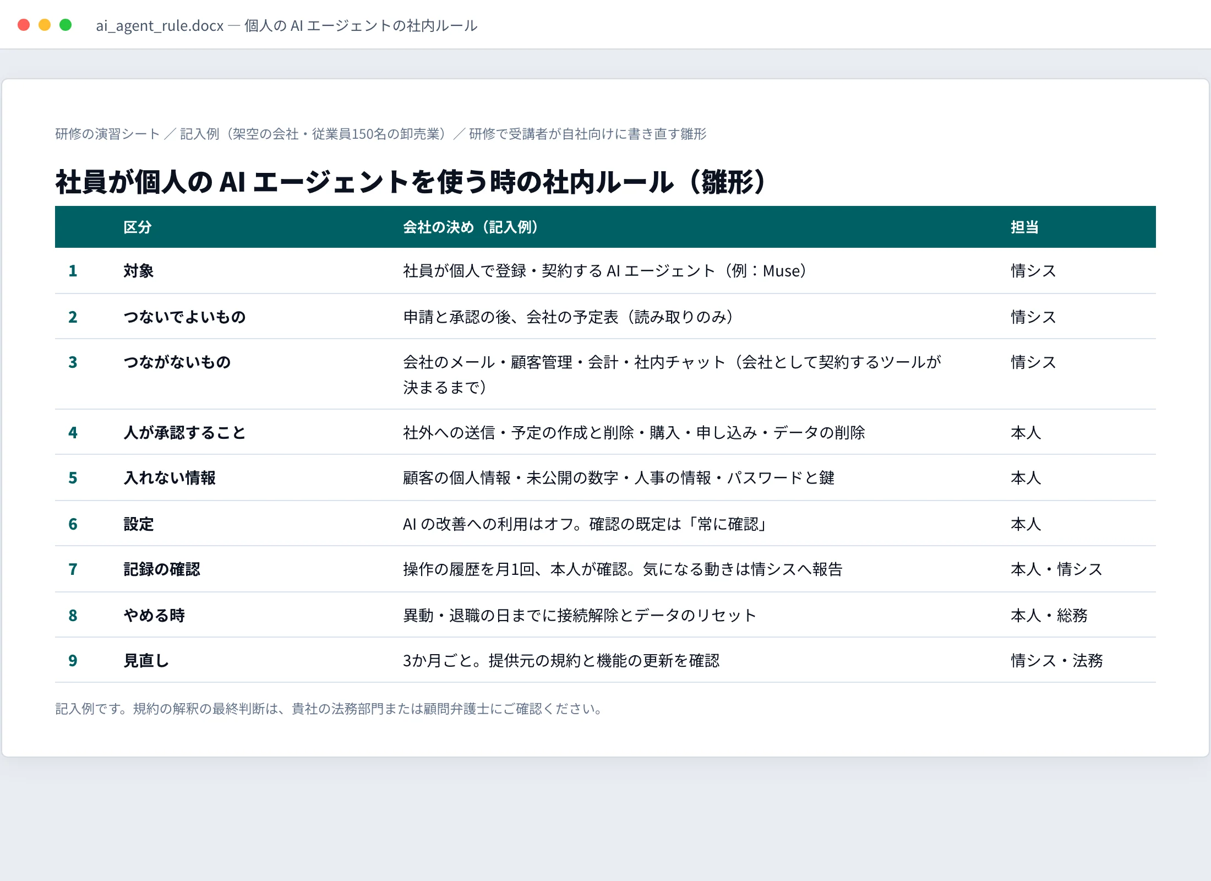1211x881 pixels.
Task: Select the 入れない情報 row label
Action: pos(170,477)
